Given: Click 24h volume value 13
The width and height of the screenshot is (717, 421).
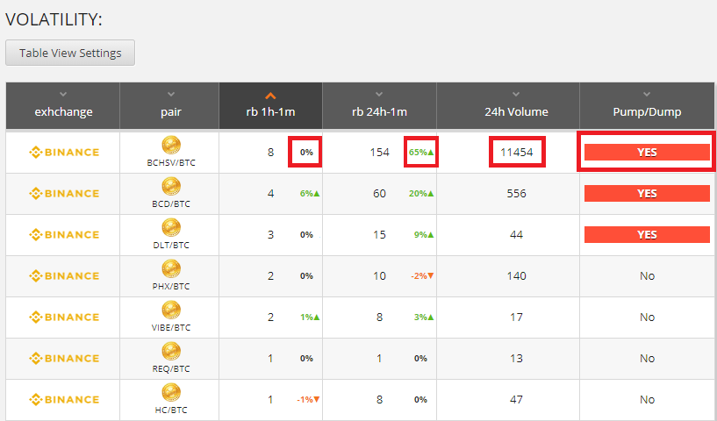Looking at the screenshot, I should [516, 358].
